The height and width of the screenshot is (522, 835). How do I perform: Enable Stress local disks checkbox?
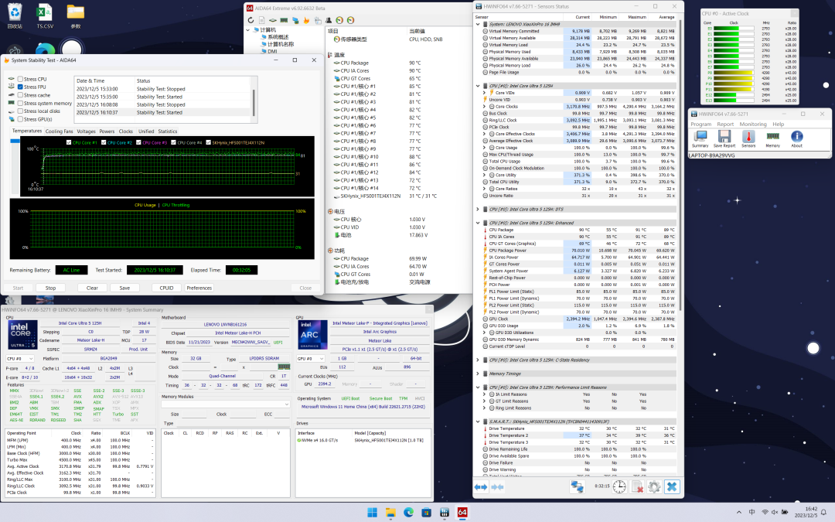pos(20,111)
